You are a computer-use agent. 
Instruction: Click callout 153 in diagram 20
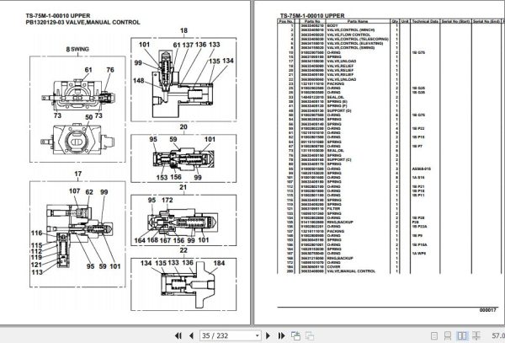(162, 177)
